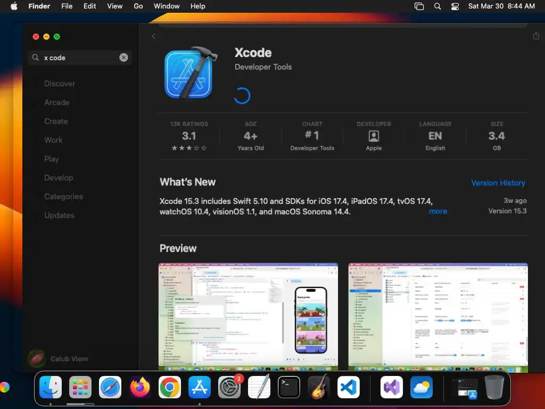Click the Xcode app icon
This screenshot has width=545, height=409.
191,73
